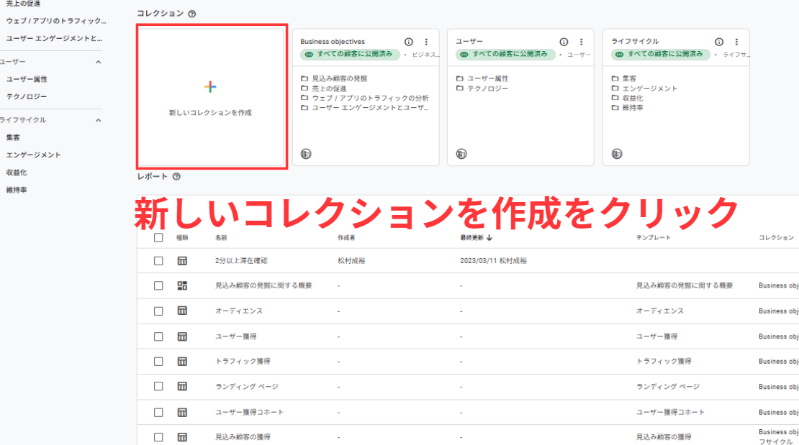Click info icon on ライフサイクル card
Screen dimensions: 799x445
pos(719,42)
